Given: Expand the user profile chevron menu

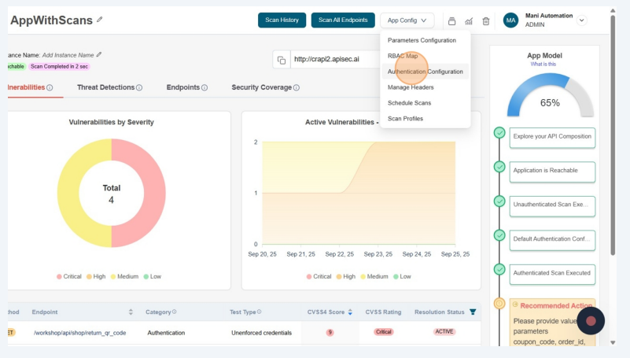Looking at the screenshot, I should [x=582, y=20].
